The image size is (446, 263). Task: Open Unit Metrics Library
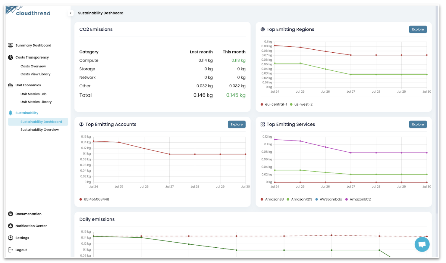pyautogui.click(x=36, y=102)
